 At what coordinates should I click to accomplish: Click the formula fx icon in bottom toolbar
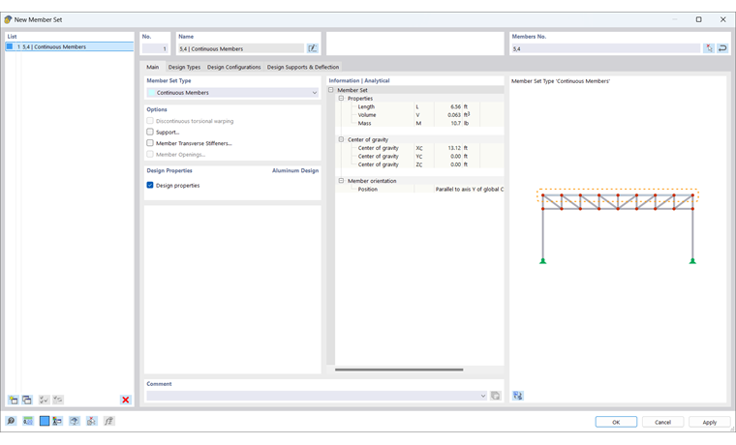(x=108, y=421)
